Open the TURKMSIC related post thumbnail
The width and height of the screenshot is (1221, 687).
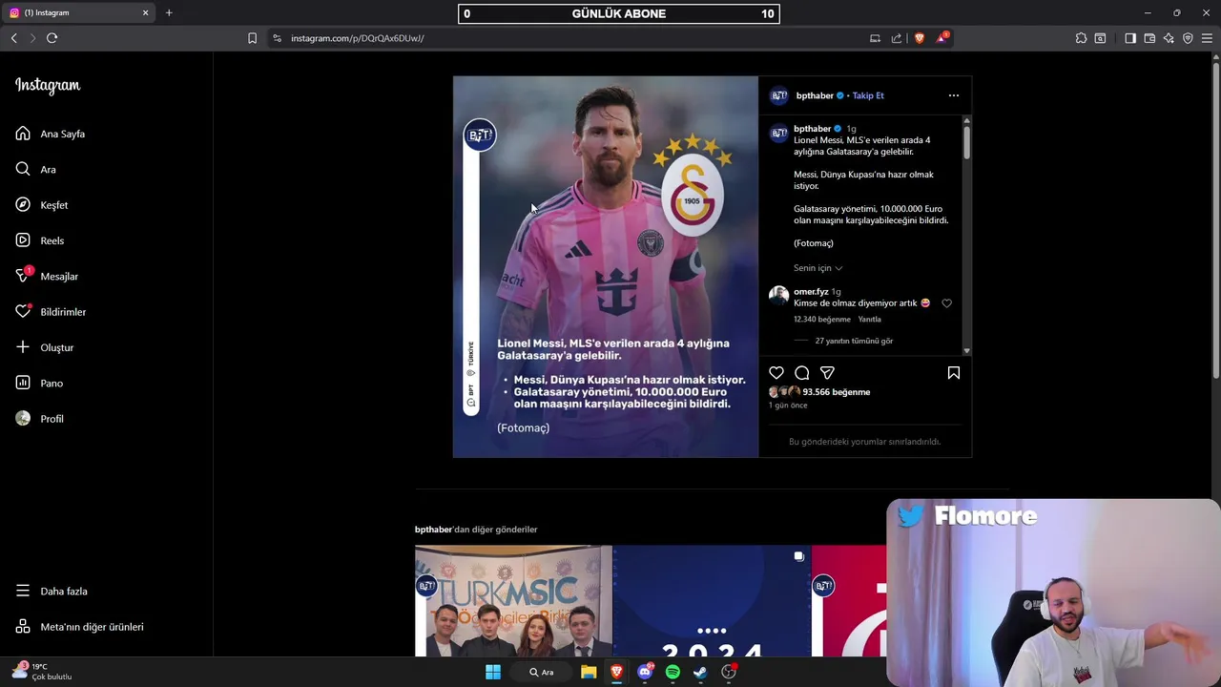[513, 601]
